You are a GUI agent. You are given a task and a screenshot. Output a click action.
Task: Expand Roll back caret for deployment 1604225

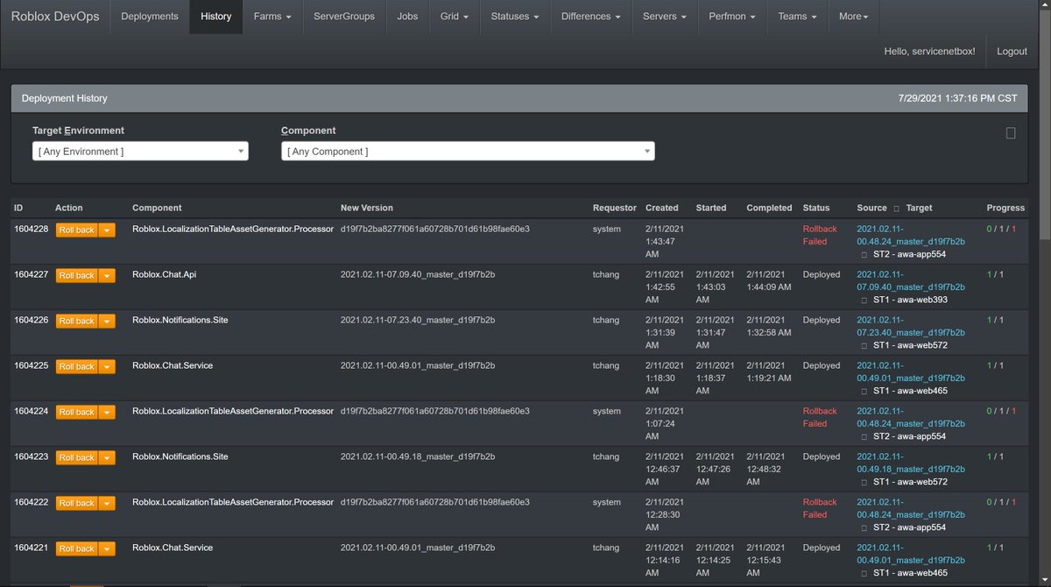[107, 366]
